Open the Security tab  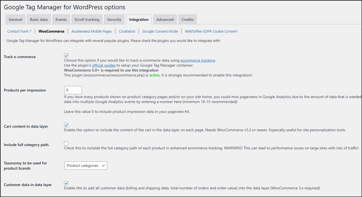[x=114, y=19]
